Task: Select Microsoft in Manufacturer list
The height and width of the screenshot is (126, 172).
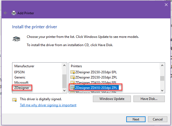Action: click(21, 83)
